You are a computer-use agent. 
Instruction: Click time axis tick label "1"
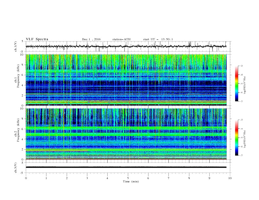coord(46,178)
